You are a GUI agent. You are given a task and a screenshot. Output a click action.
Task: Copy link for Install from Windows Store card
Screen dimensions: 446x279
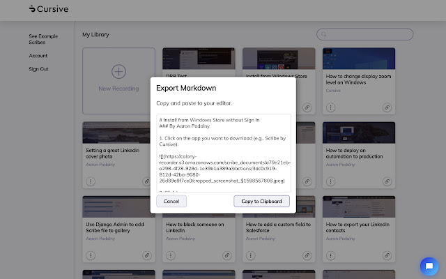307,107
